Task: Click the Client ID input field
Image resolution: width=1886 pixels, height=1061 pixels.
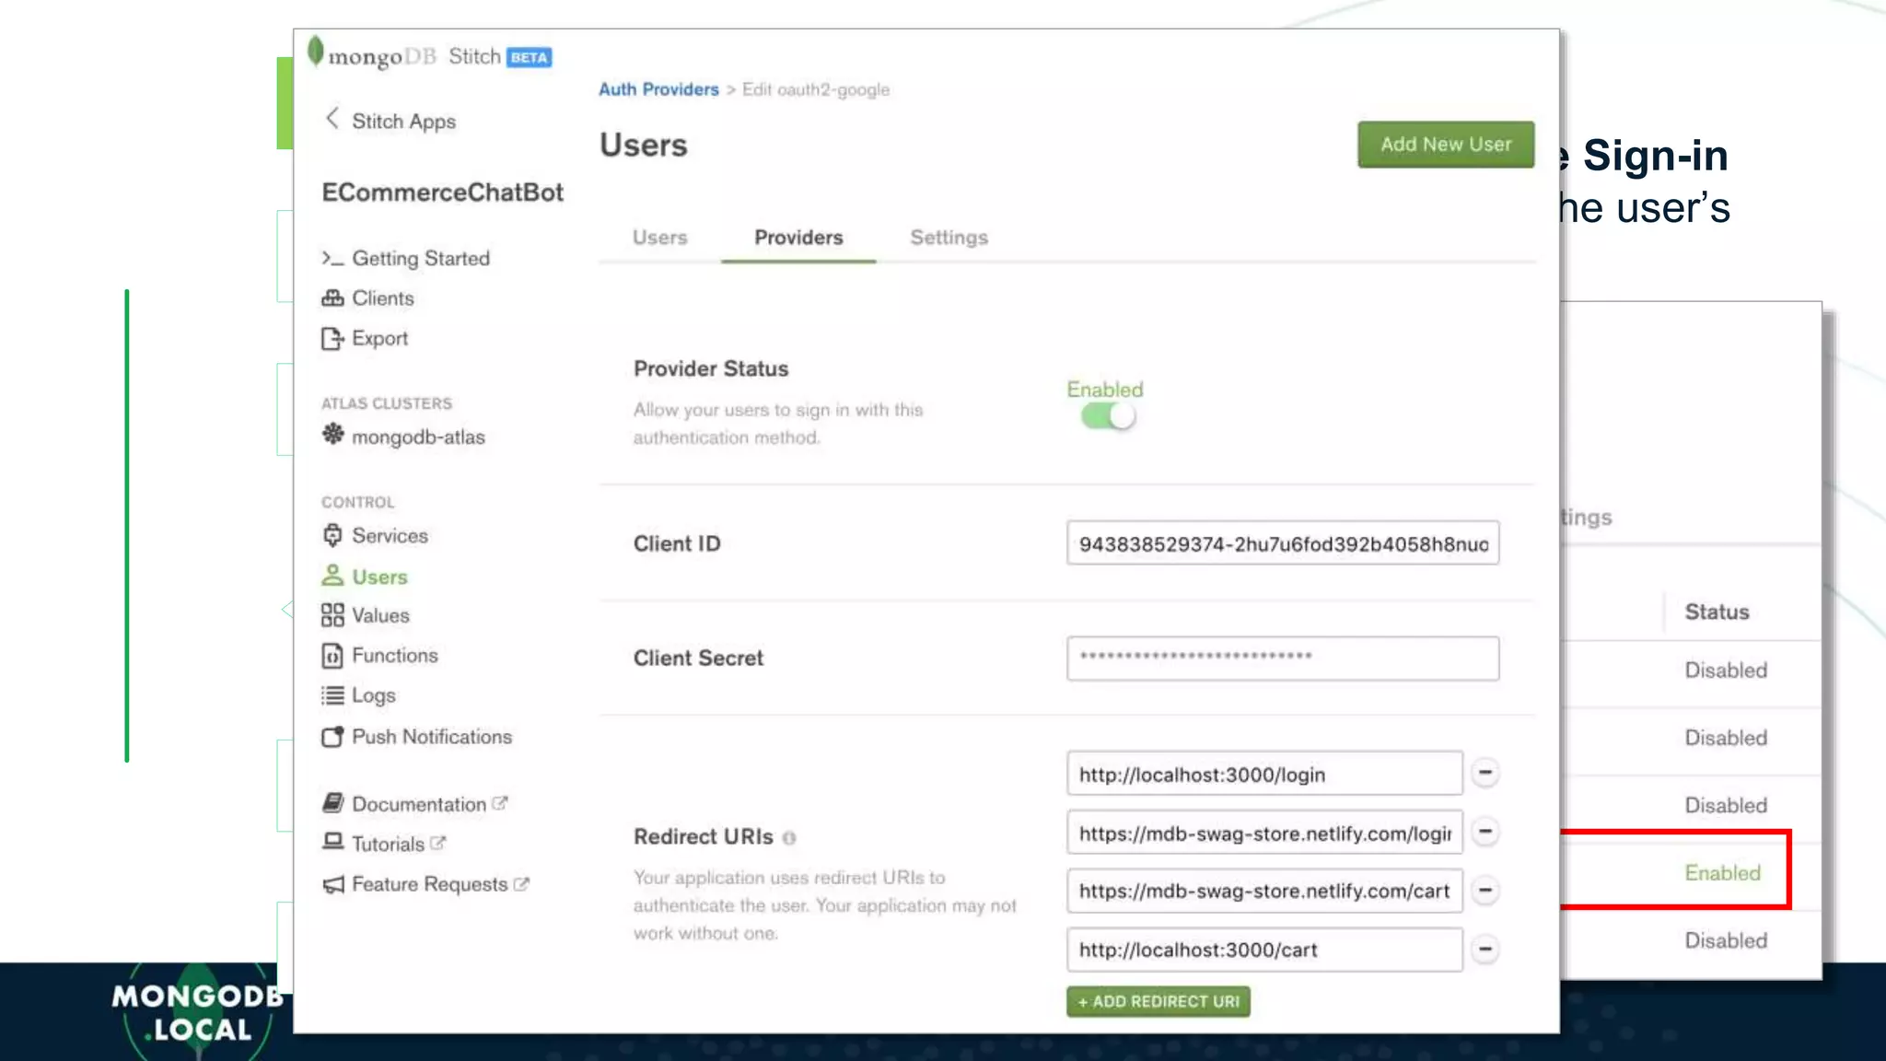Action: (x=1283, y=543)
